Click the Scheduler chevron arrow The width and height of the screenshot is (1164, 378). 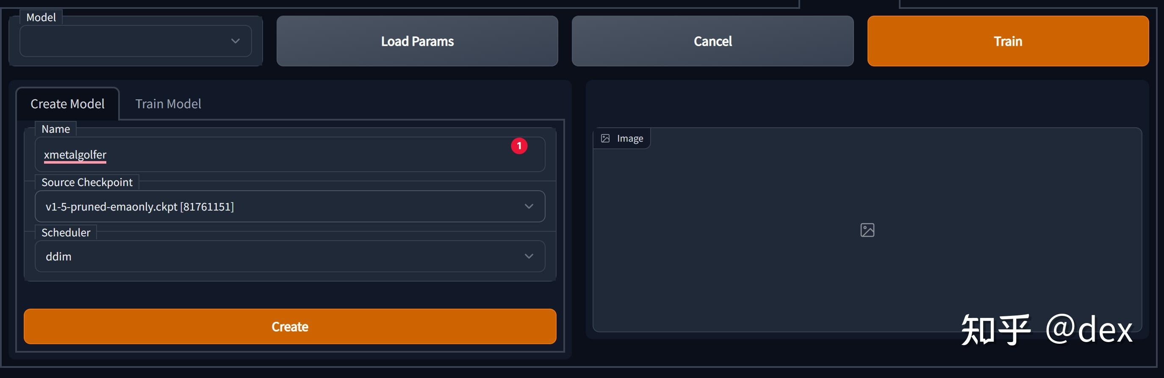tap(529, 256)
